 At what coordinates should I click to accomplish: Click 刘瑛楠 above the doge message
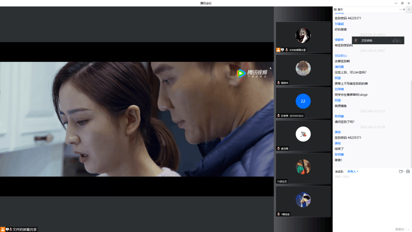339,89
